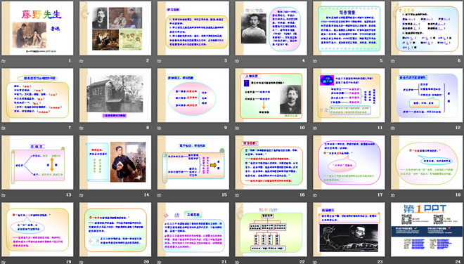Select slide 13 with the orange double arrow
Viewport: 464px width, 264px height.
click(x=37, y=162)
